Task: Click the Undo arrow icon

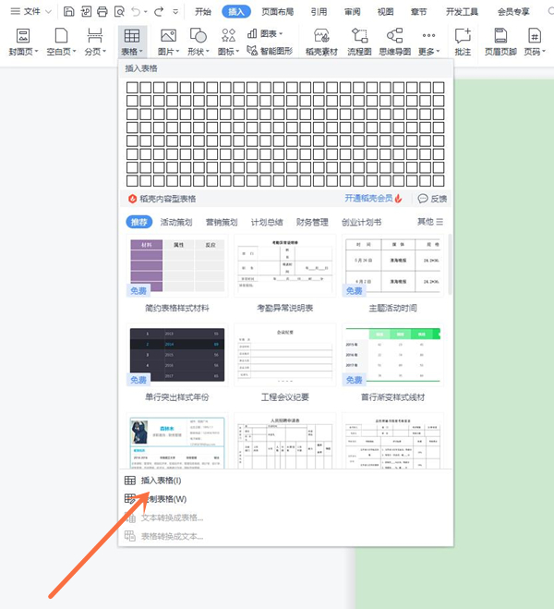Action: [x=136, y=12]
